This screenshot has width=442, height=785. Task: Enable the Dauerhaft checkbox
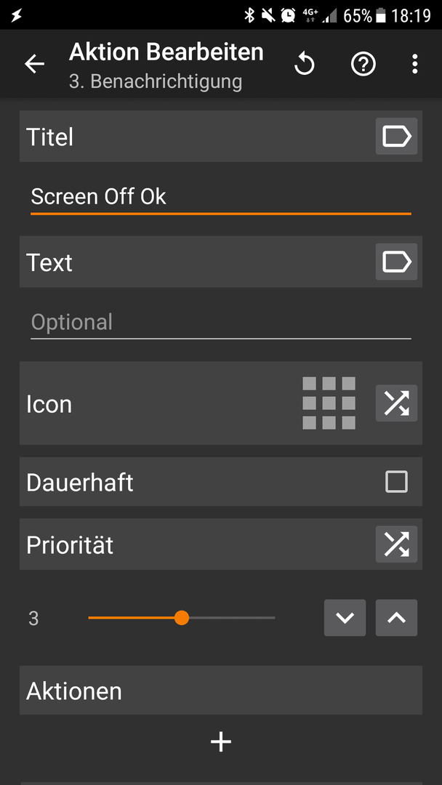[396, 482]
